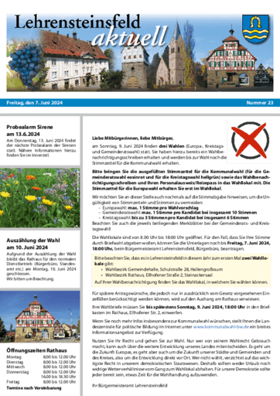The width and height of the screenshot is (280, 396).
Task: Click the 'Freitag' opening hours row
Action: (x=41, y=382)
